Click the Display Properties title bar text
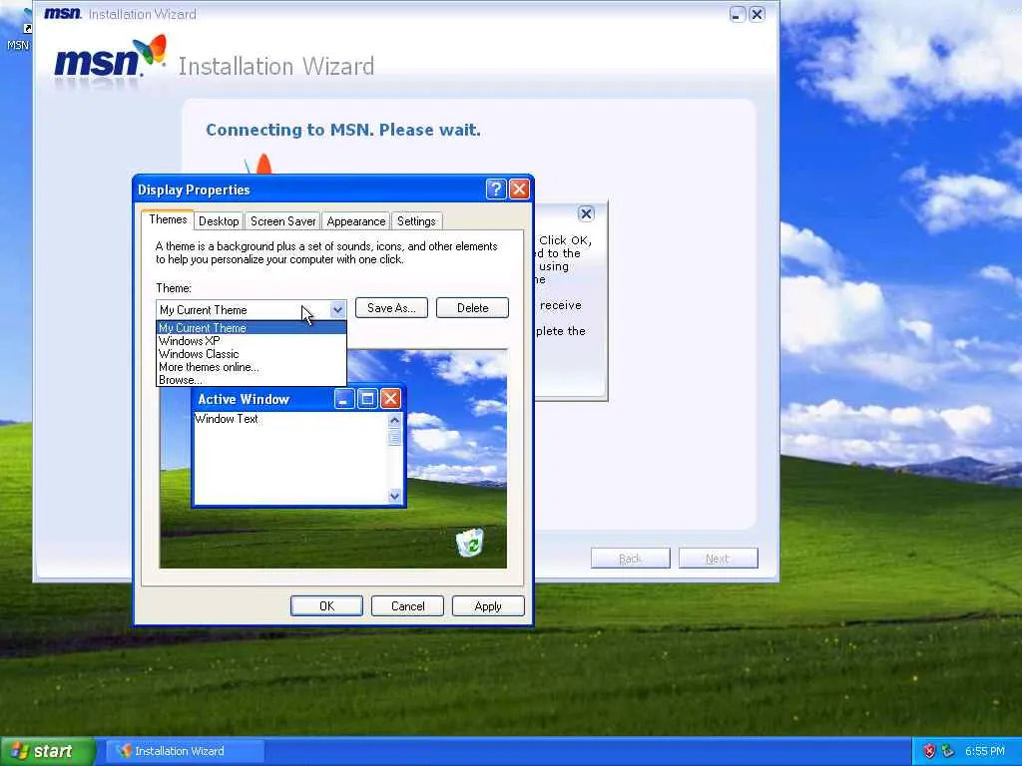 tap(194, 190)
